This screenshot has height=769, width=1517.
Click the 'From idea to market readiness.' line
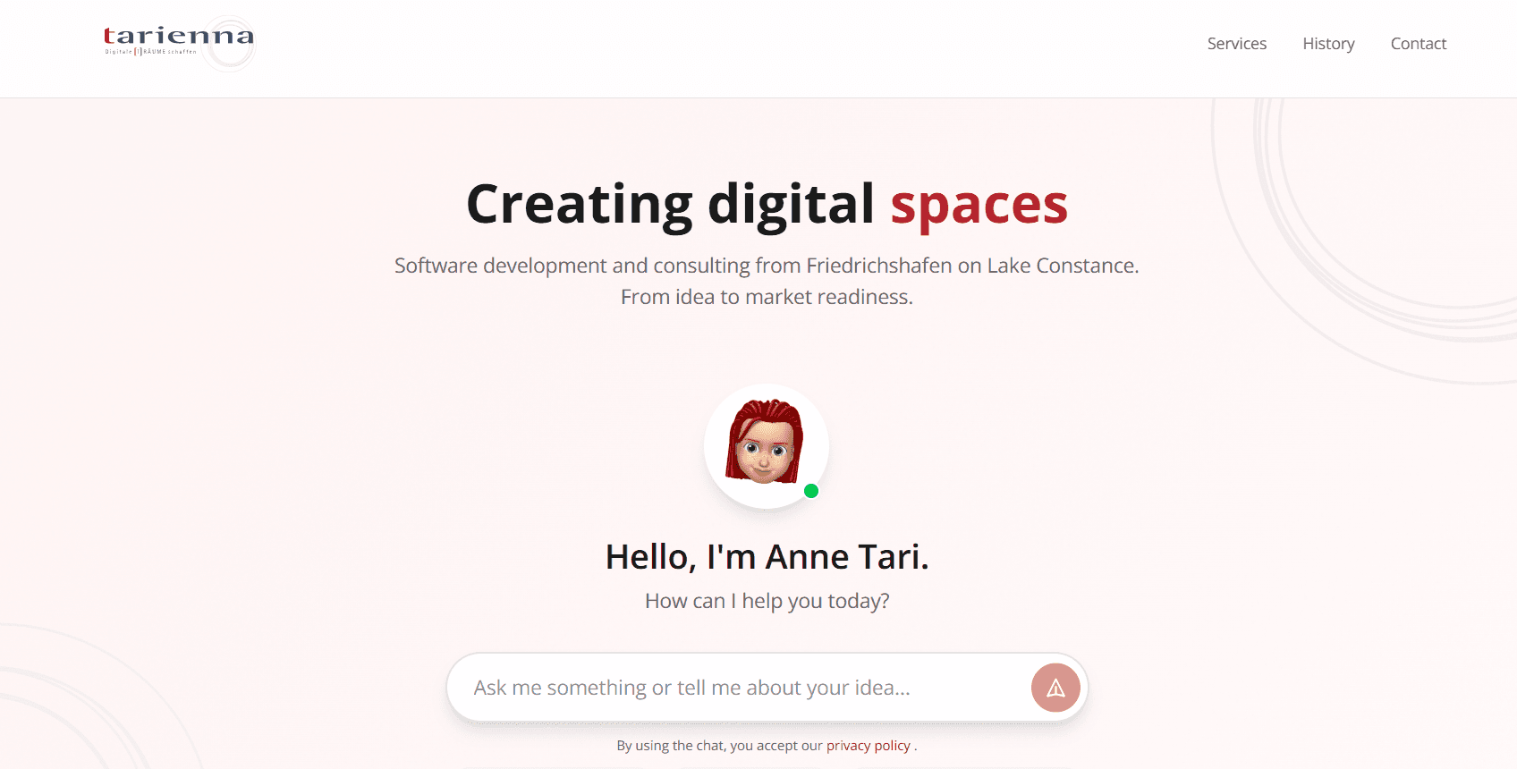pos(767,297)
